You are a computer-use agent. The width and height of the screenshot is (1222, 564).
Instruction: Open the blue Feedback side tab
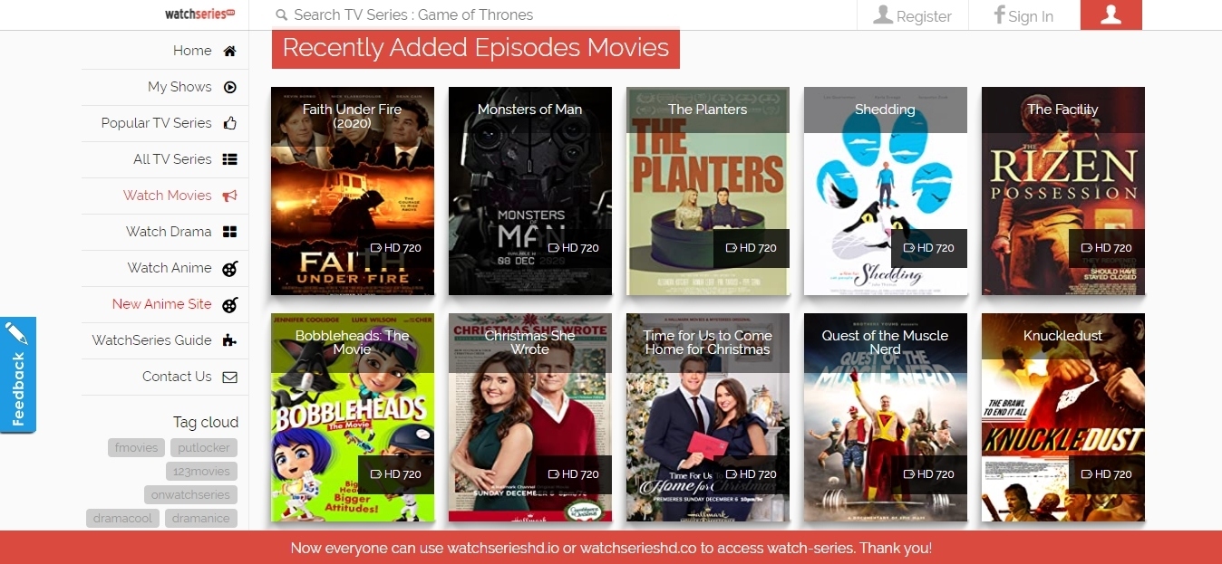17,375
